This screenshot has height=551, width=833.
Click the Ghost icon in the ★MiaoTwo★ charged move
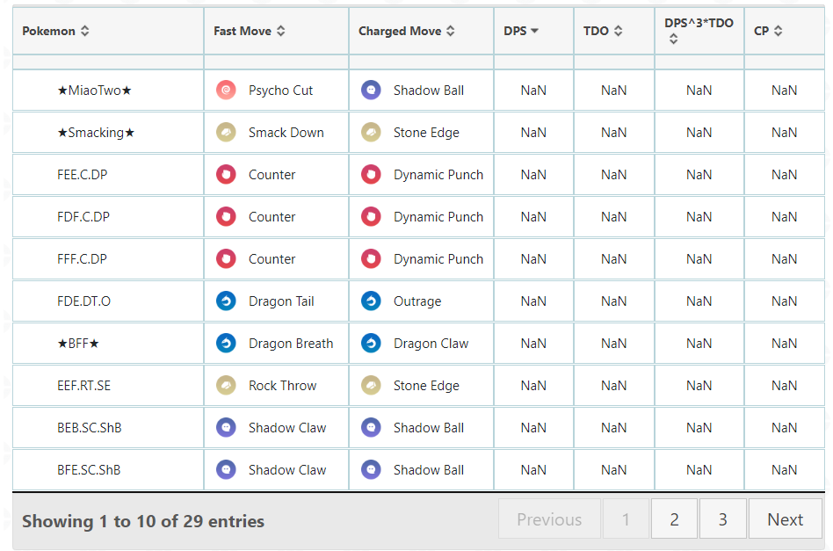[x=371, y=90]
